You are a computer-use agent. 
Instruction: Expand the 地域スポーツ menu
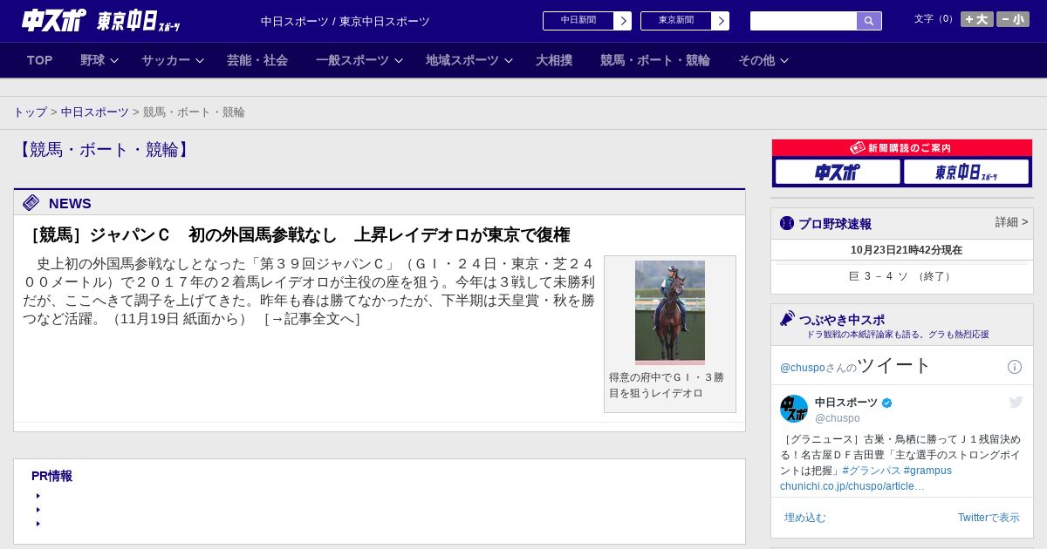[x=469, y=60]
